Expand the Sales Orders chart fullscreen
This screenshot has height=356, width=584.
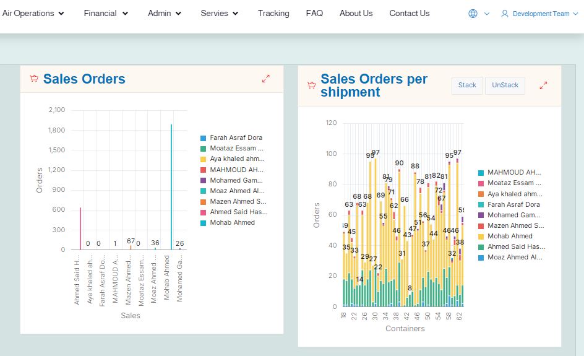pyautogui.click(x=266, y=79)
